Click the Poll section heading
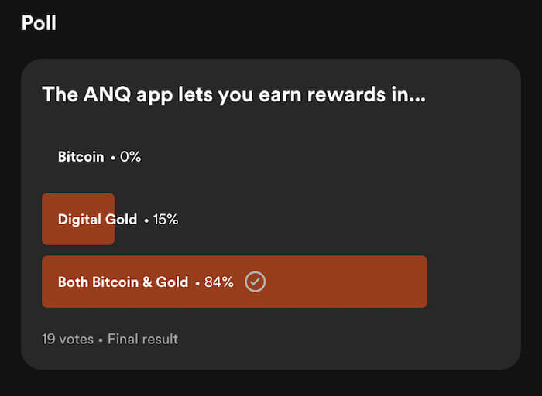Viewport: 542px width, 396px height. coord(39,22)
